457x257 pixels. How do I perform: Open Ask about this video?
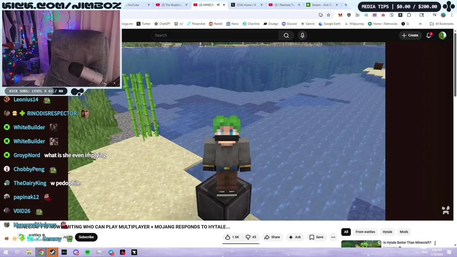tap(295, 237)
